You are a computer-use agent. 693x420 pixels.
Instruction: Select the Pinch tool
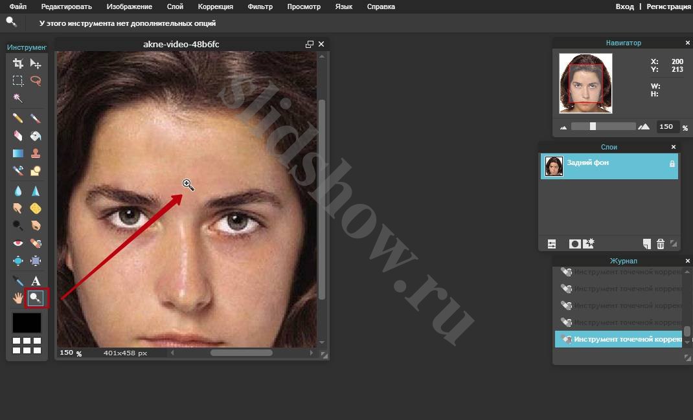coord(36,261)
